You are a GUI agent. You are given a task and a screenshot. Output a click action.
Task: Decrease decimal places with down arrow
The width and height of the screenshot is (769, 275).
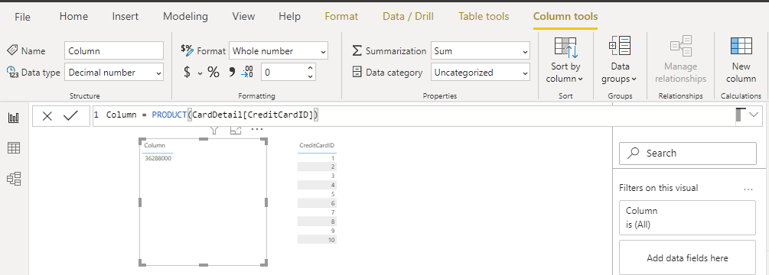pos(310,76)
